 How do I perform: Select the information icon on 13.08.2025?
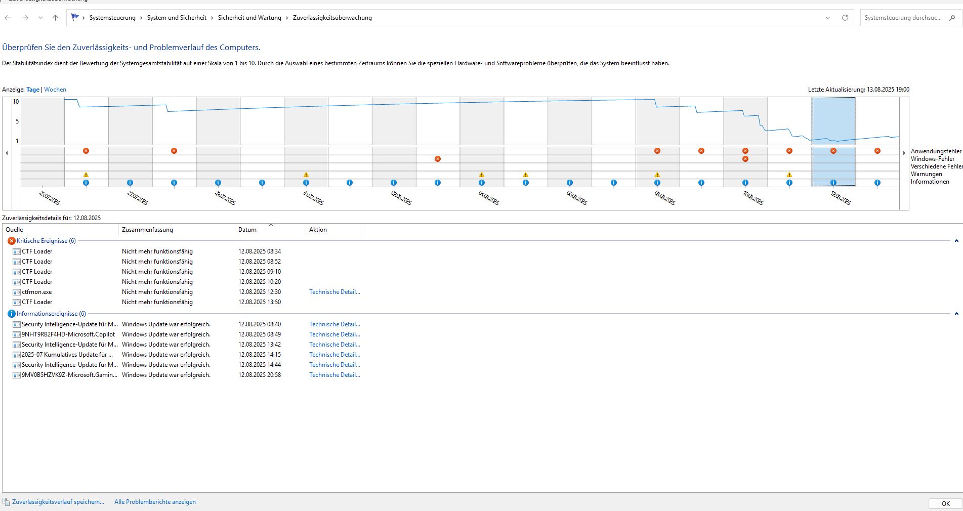point(877,183)
